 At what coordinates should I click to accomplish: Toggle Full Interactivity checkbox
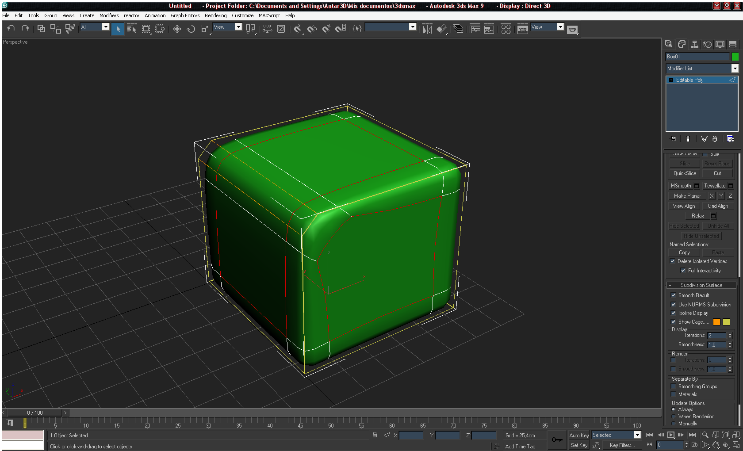(x=683, y=271)
